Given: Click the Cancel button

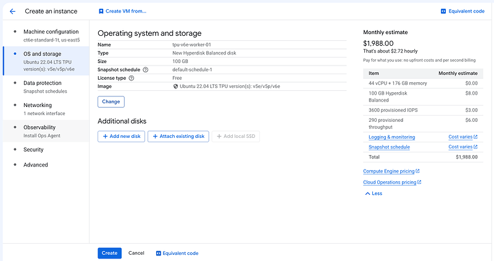Looking at the screenshot, I should click(136, 253).
